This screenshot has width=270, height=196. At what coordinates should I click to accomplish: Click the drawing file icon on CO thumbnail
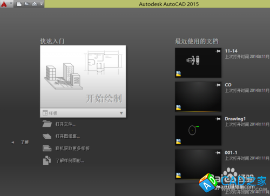pos(178,107)
